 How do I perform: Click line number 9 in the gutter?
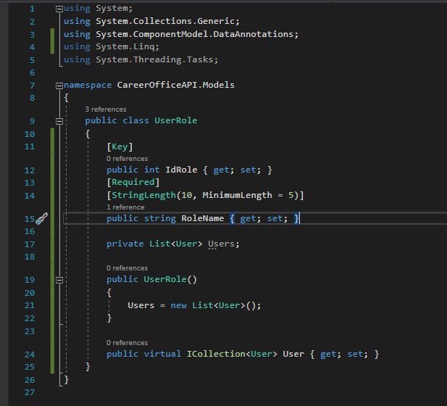tap(32, 121)
